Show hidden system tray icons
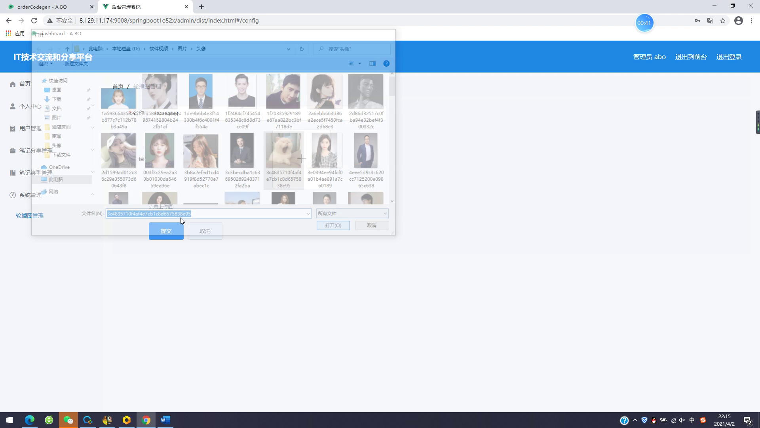 [635, 420]
